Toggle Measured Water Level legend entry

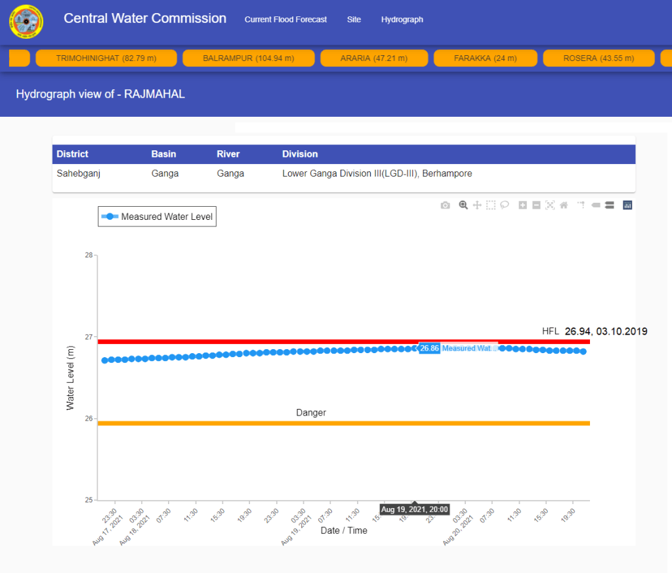click(x=157, y=217)
